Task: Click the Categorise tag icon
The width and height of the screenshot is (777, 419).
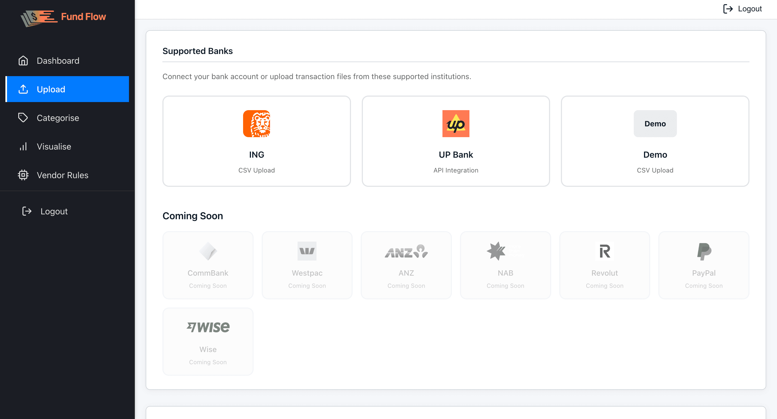Action: point(23,118)
